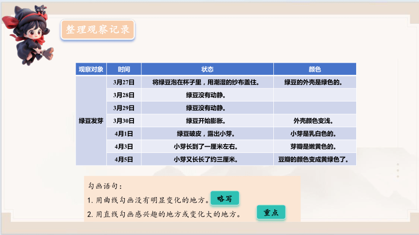Click instruction 1 about 用曲线勾画

click(148, 200)
